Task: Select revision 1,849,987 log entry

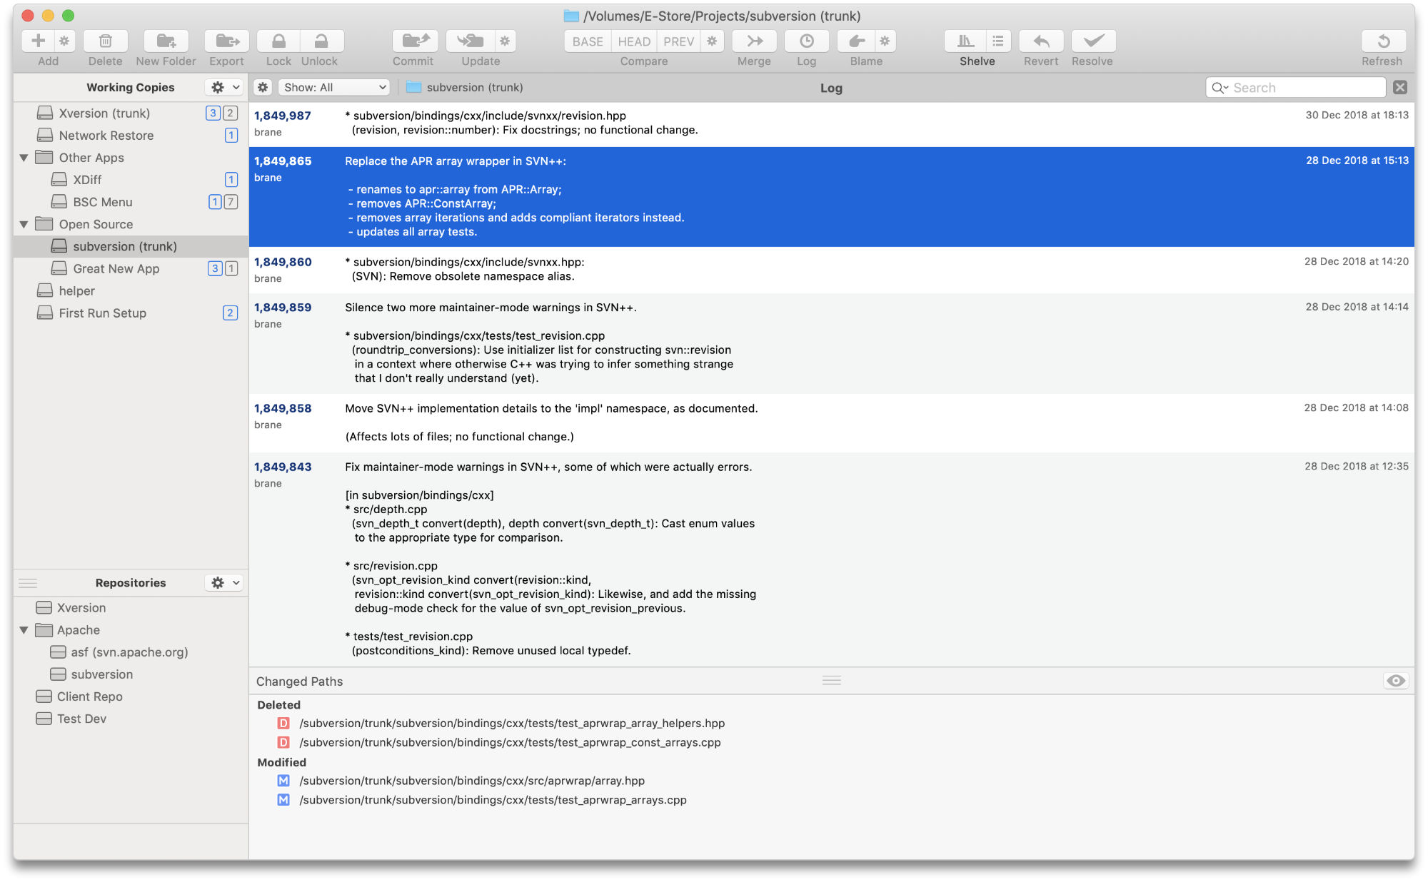Action: pyautogui.click(x=832, y=124)
